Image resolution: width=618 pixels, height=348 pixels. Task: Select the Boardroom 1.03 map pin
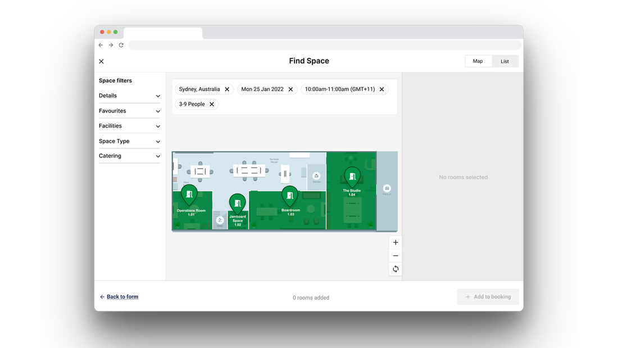(290, 195)
